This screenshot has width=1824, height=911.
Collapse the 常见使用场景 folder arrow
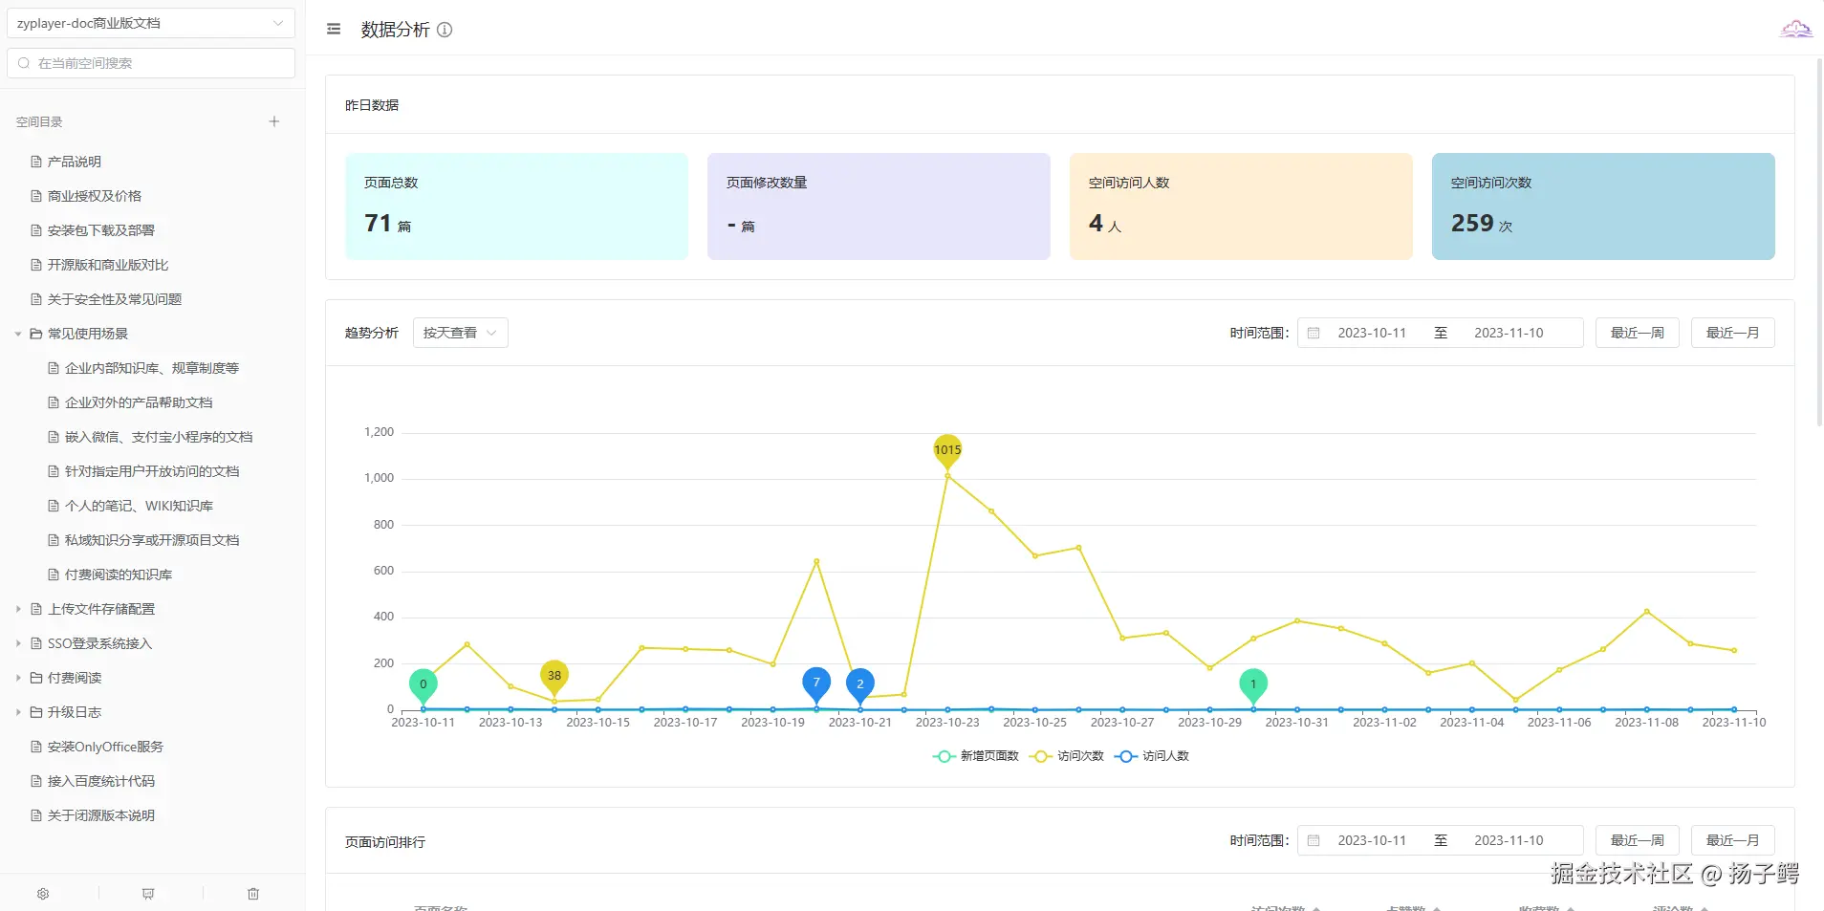[x=18, y=334]
